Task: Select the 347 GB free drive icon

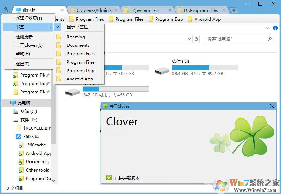Action: (x=72, y=92)
